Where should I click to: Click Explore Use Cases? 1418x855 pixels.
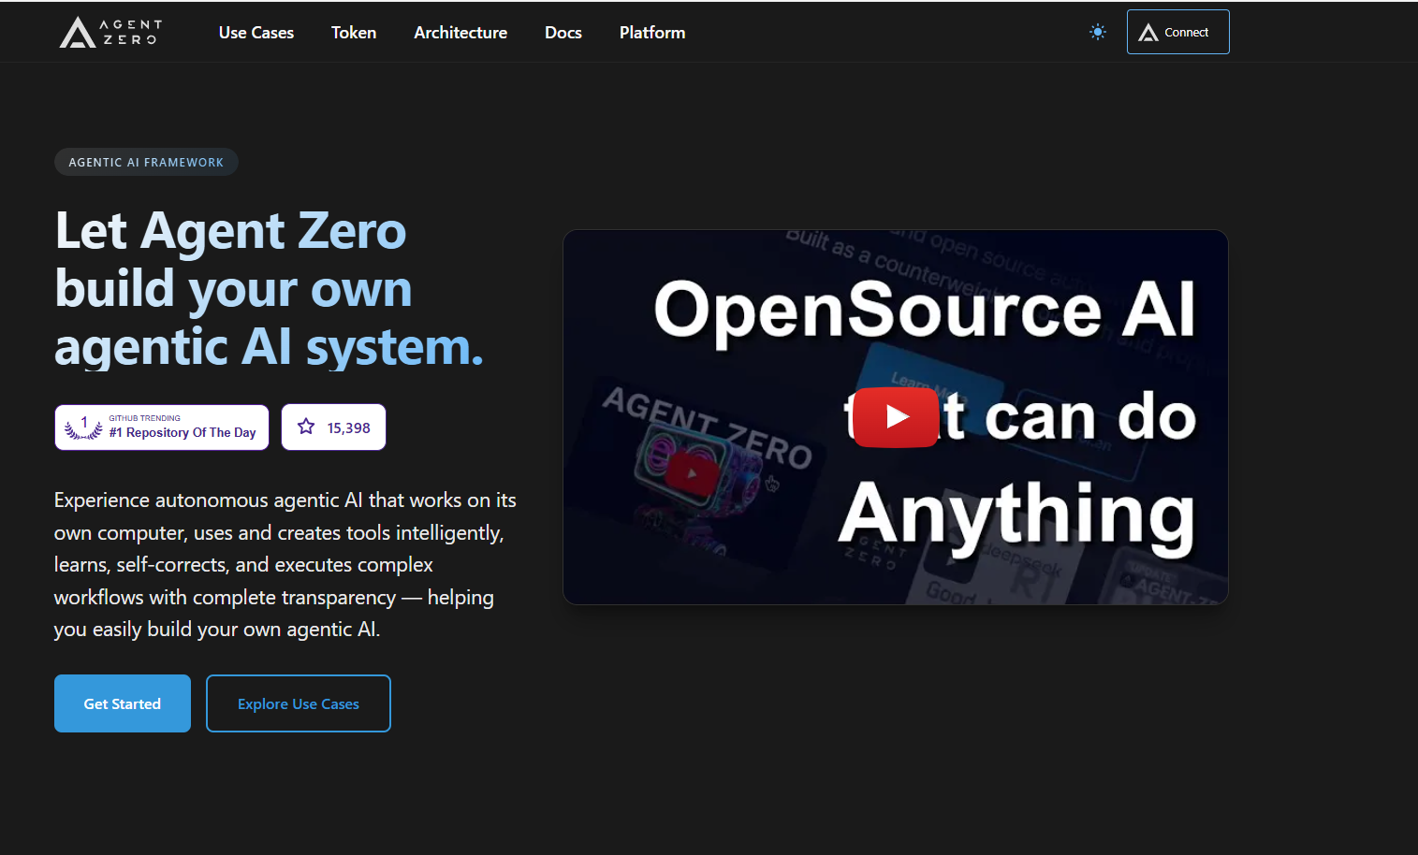298,703
